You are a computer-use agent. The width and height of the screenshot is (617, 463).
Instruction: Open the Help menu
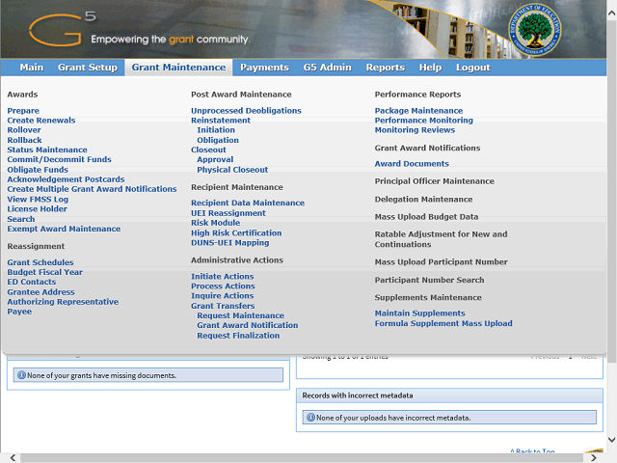pyautogui.click(x=431, y=68)
